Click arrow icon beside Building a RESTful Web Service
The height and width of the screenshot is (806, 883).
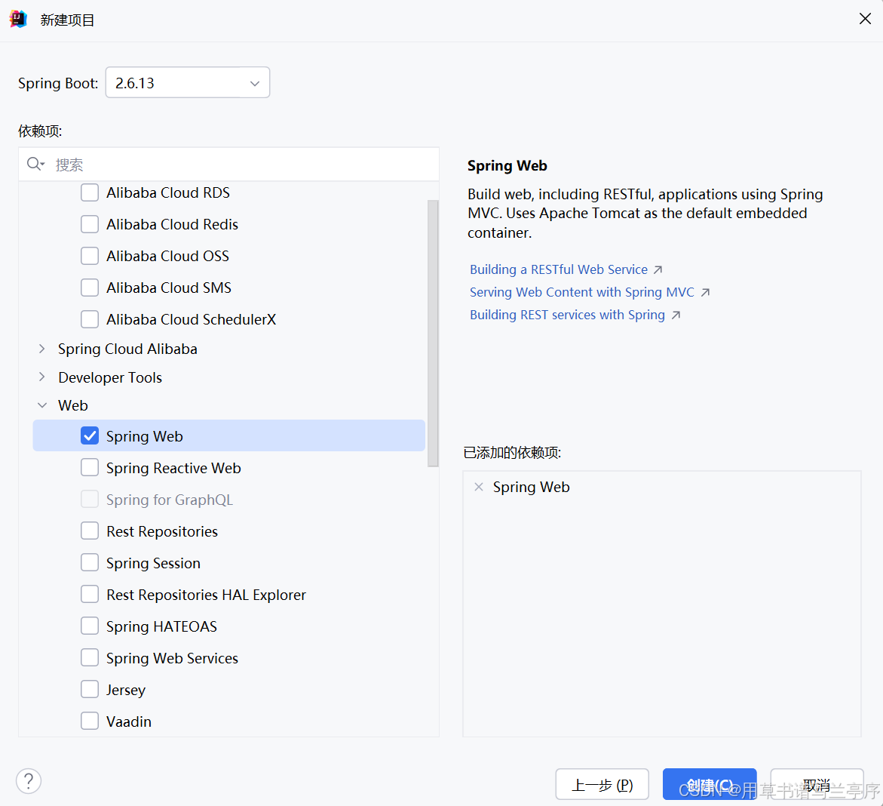658,270
